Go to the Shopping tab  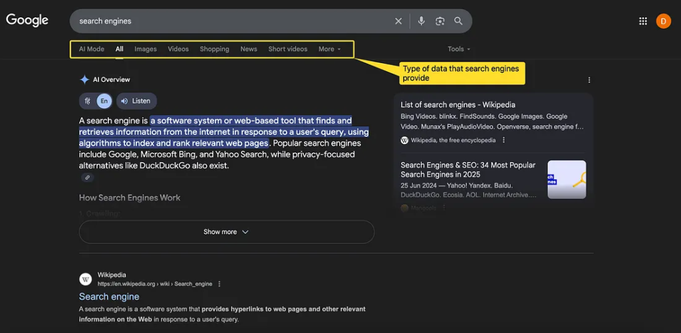[215, 49]
